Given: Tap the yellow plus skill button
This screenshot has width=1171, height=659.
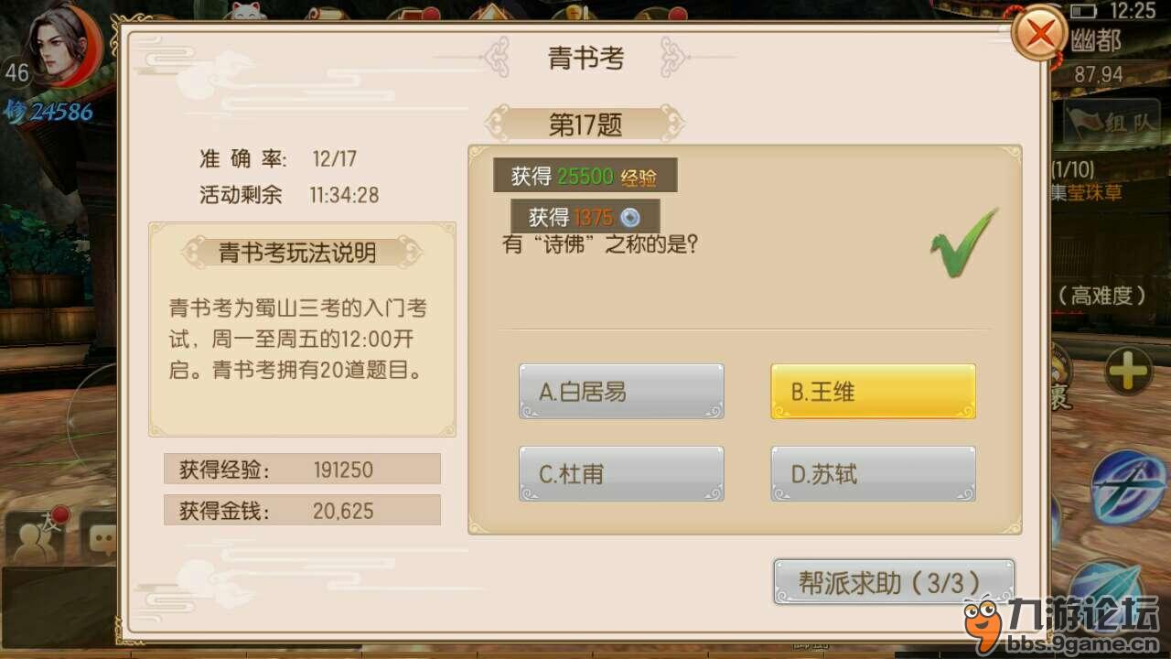Looking at the screenshot, I should pos(1128,370).
